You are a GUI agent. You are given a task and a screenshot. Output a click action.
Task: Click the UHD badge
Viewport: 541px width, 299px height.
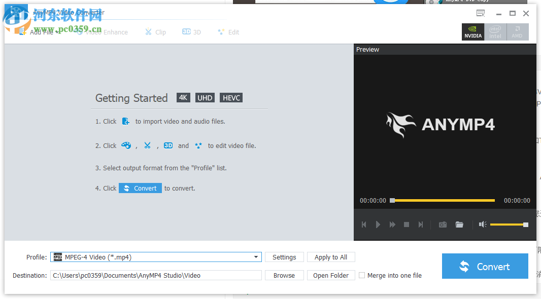coord(205,98)
